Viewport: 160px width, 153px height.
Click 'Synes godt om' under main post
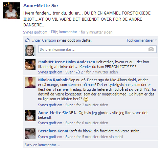coord(35,32)
